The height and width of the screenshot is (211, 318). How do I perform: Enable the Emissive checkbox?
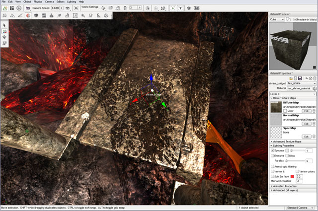click(272, 155)
